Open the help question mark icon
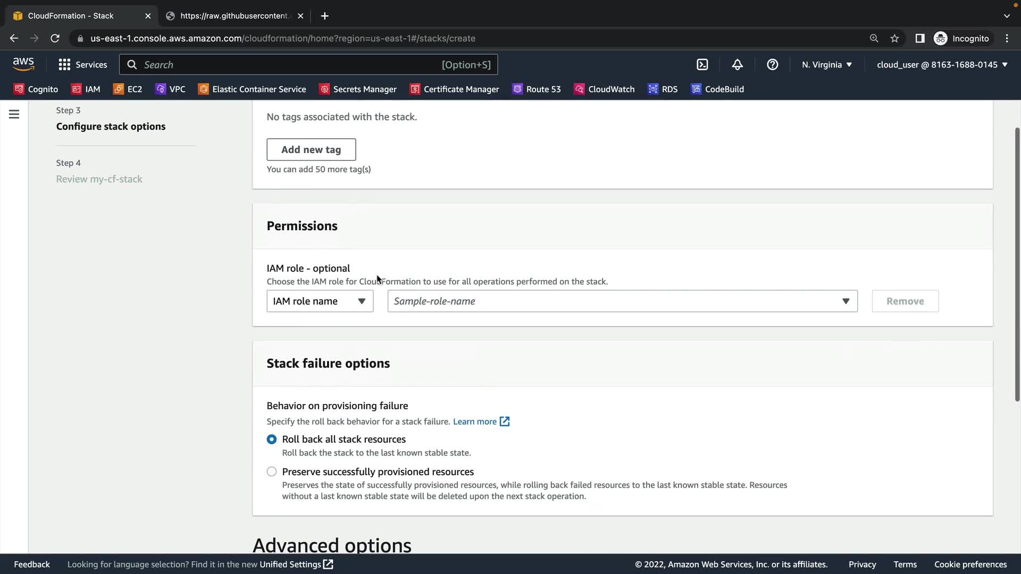The height and width of the screenshot is (574, 1021). [x=772, y=64]
